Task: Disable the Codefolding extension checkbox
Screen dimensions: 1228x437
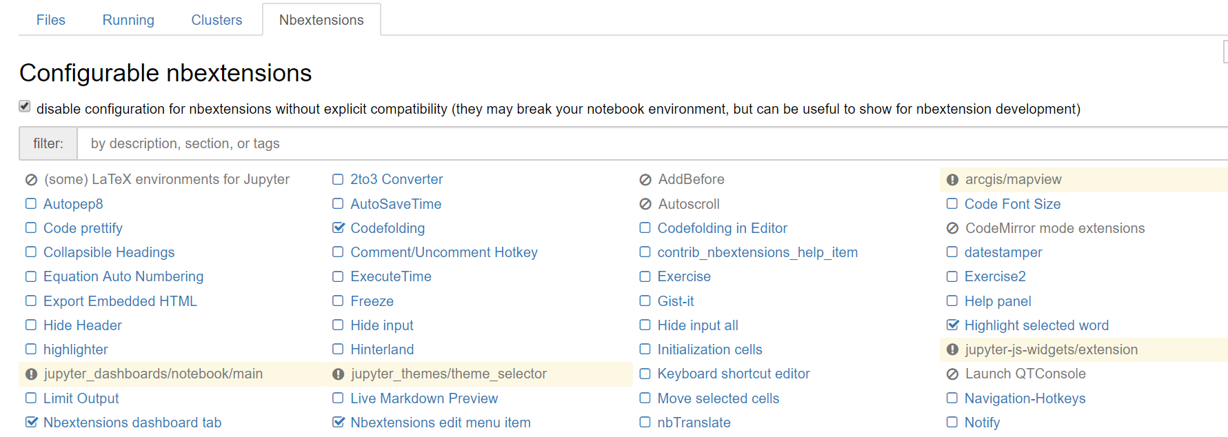Action: click(x=338, y=227)
